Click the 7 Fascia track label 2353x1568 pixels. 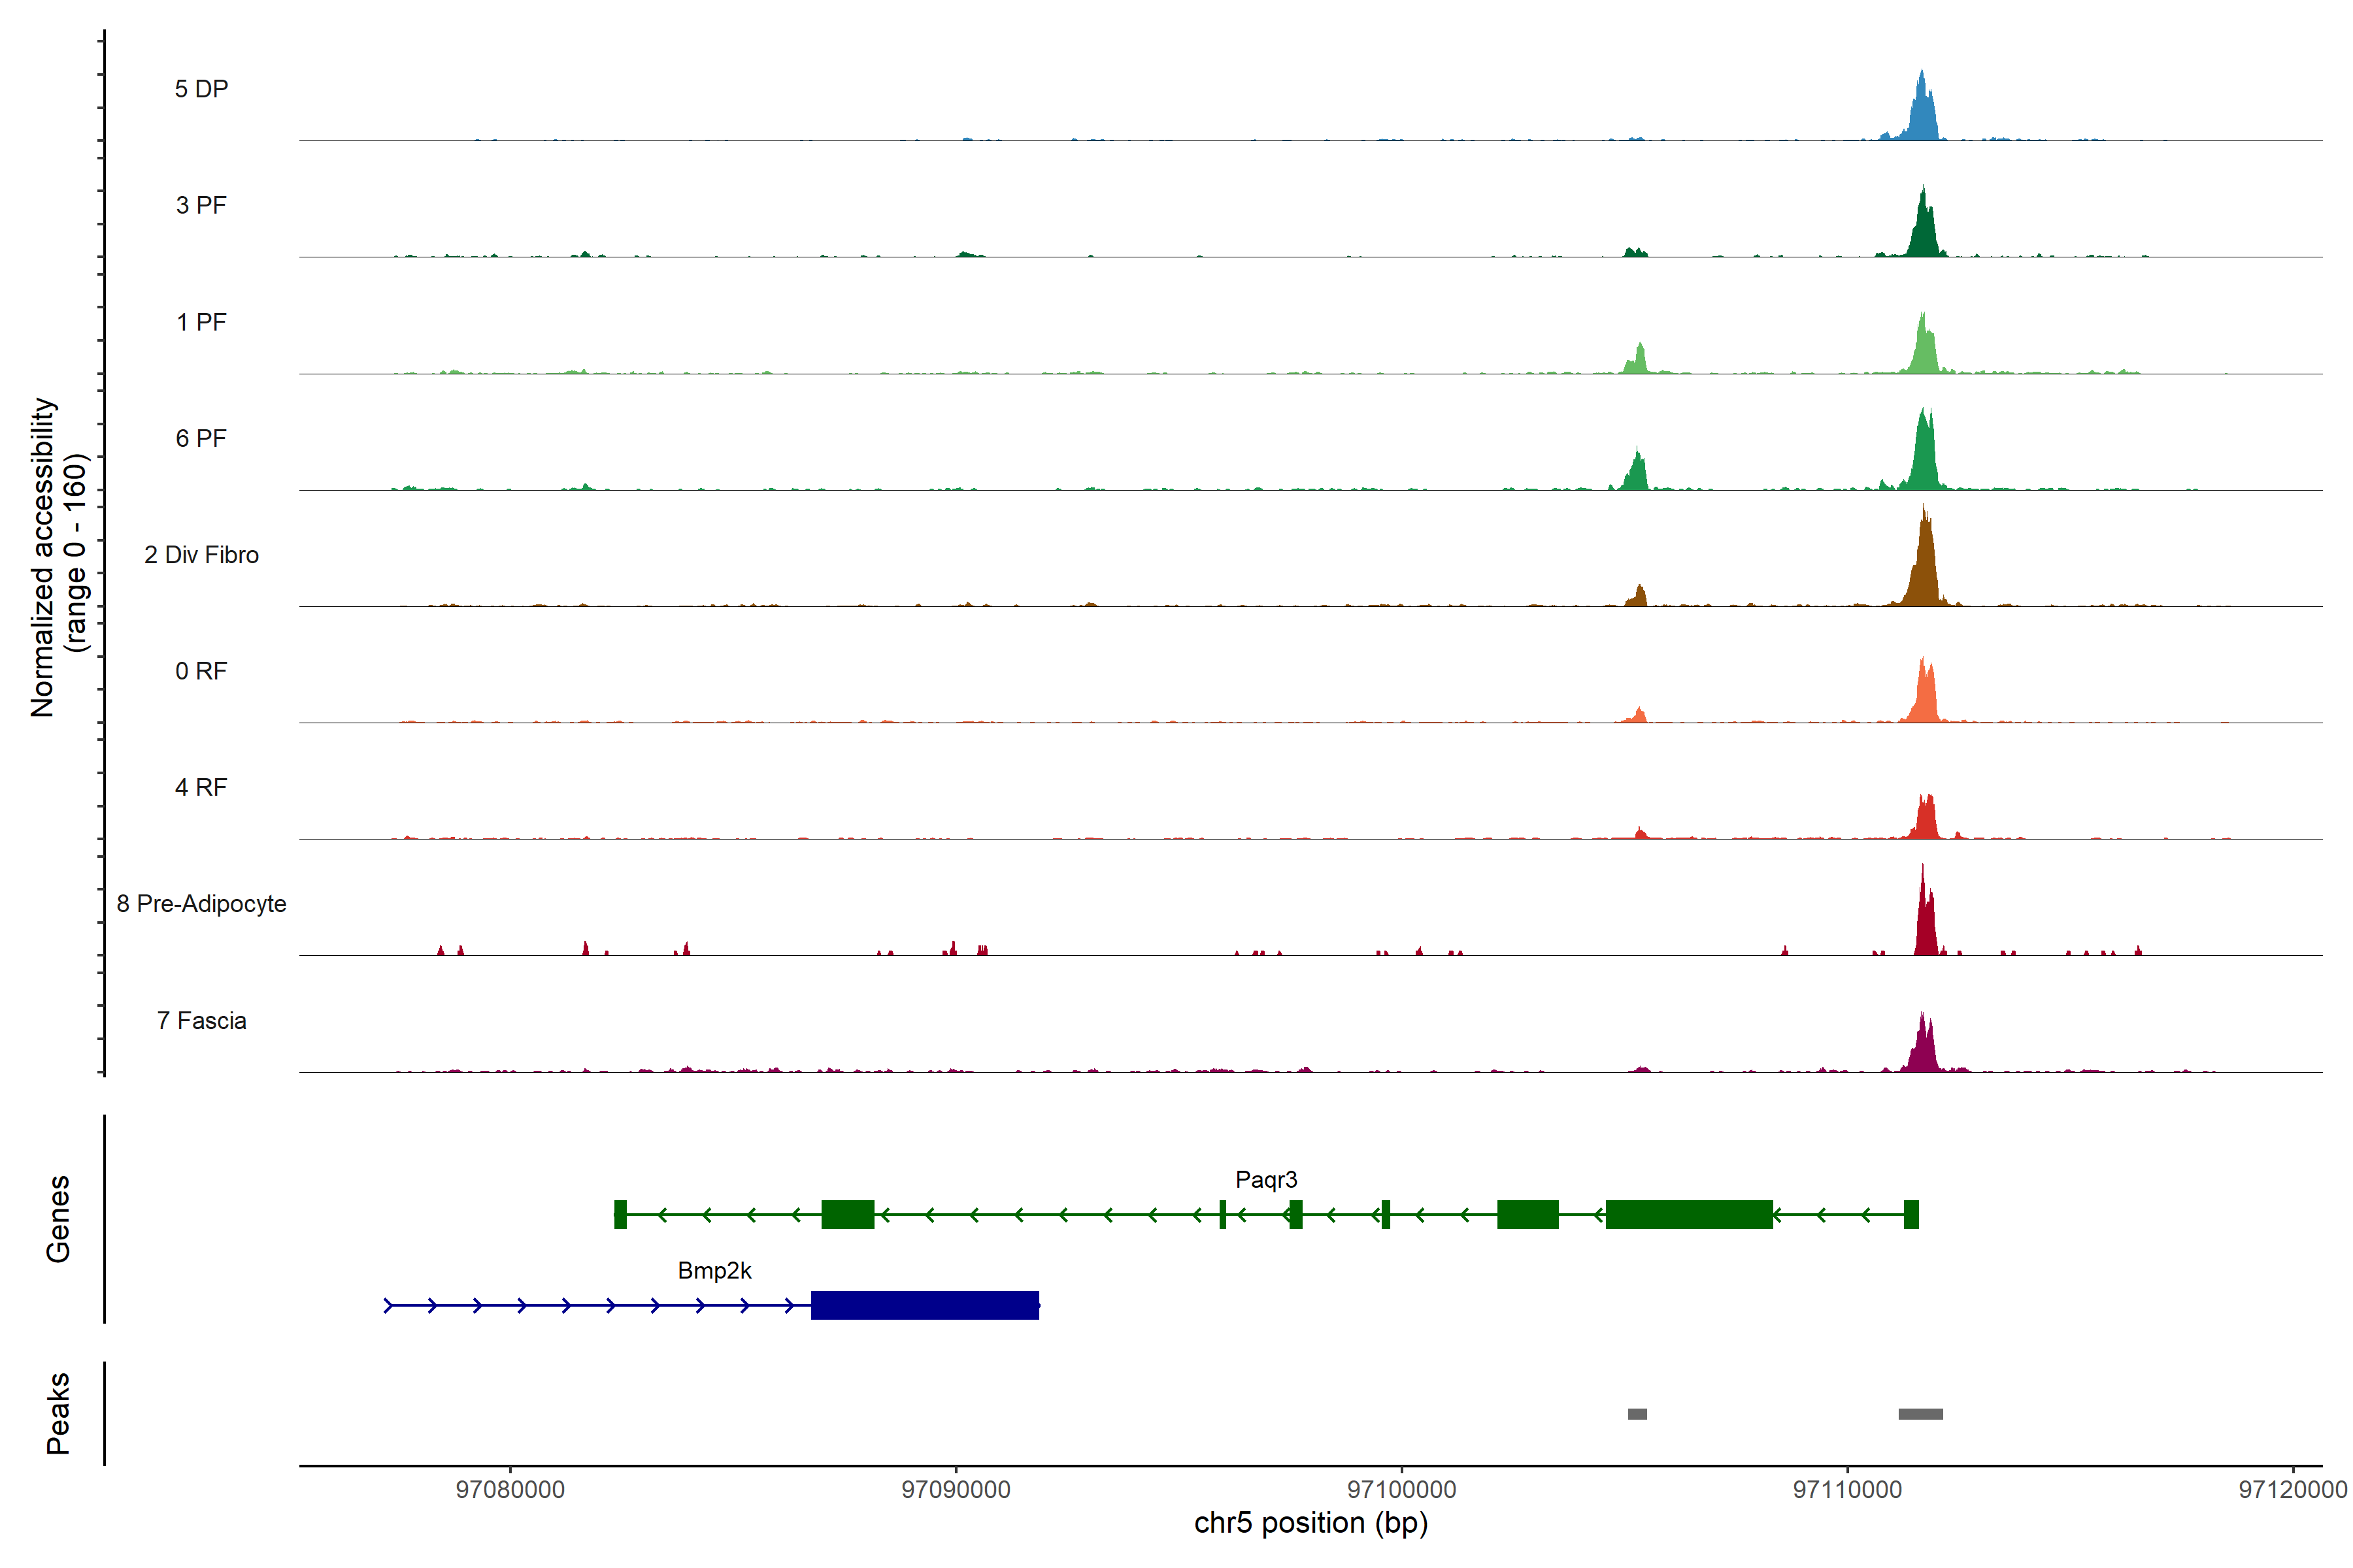[x=201, y=1021]
